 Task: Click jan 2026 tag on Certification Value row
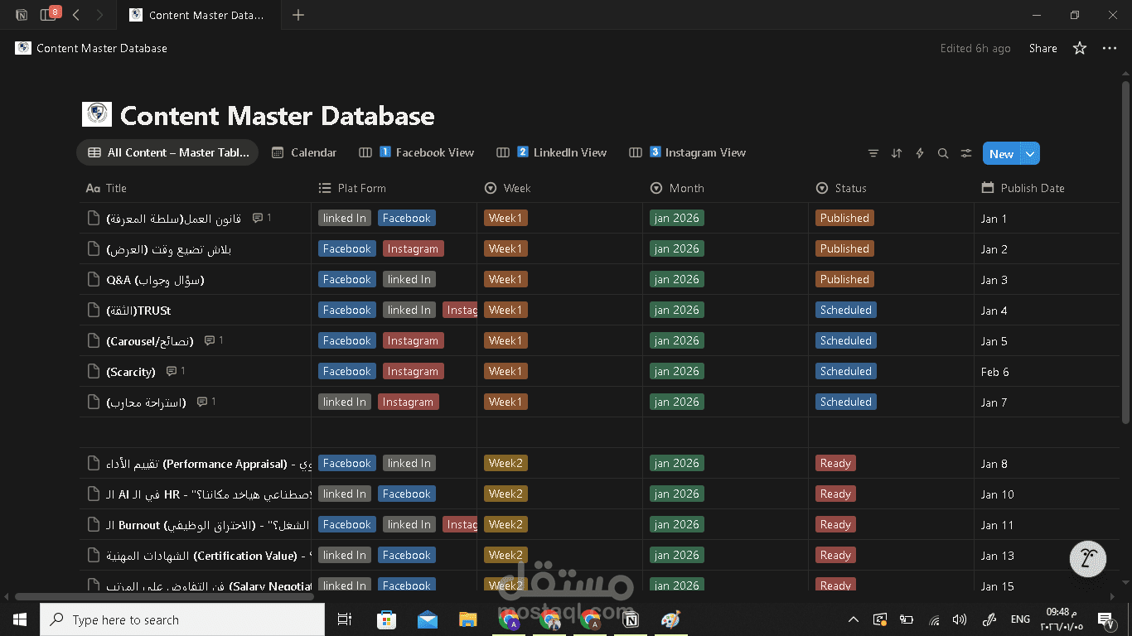(677, 555)
